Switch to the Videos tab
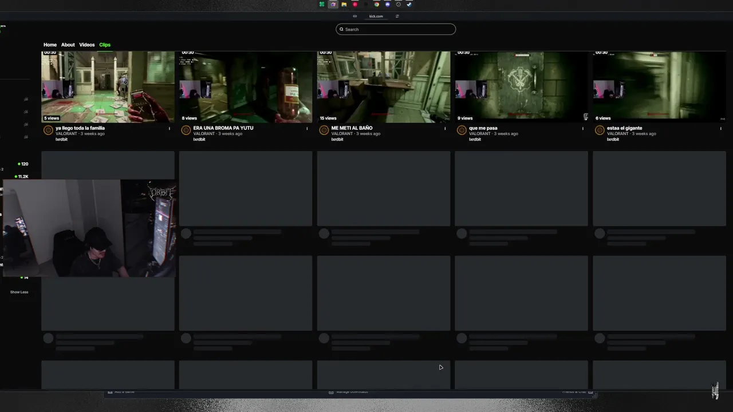 coord(87,45)
